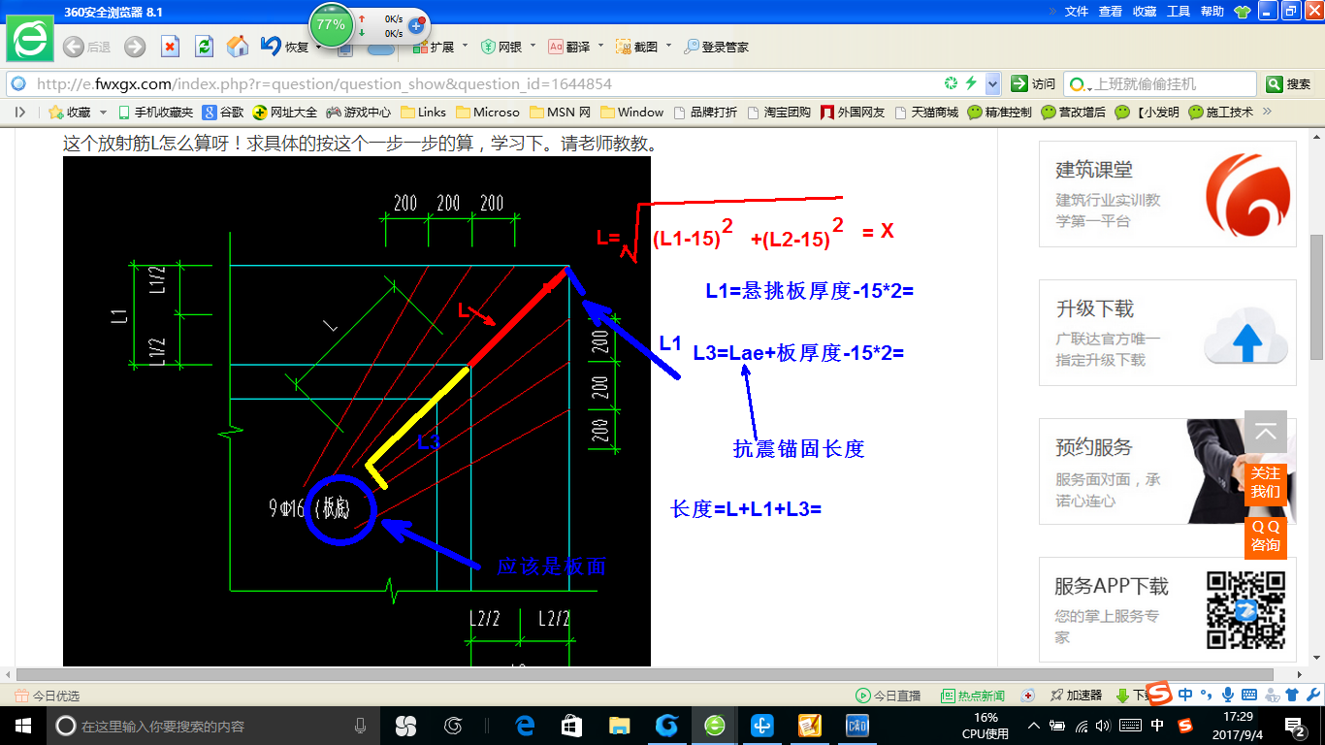Open the 收藏 menu in title bar
Viewport: 1325px width, 745px height.
point(1145,12)
